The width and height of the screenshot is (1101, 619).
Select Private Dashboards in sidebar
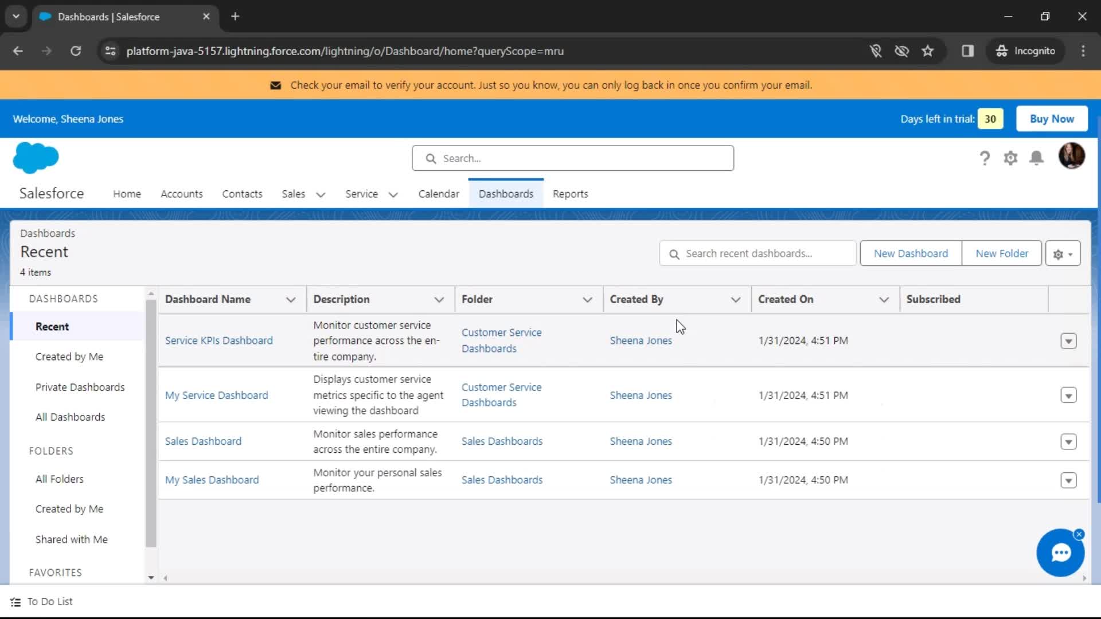point(80,387)
